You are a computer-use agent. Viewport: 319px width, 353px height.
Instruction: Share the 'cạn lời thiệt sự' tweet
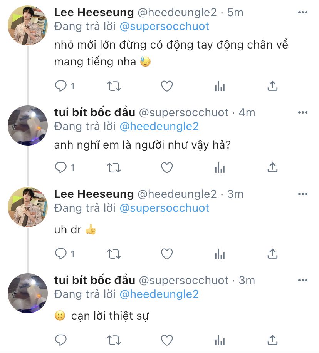tap(272, 340)
